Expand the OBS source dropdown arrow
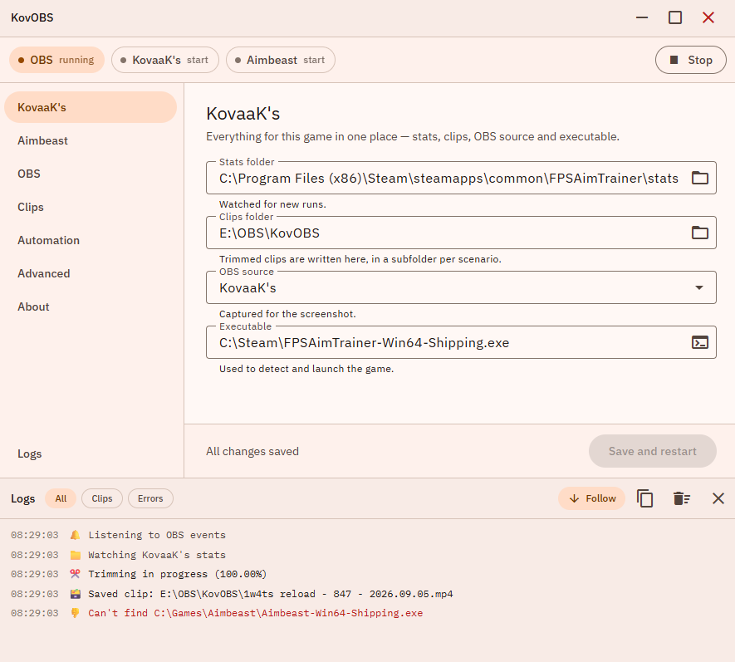This screenshot has height=662, width=735. (699, 287)
